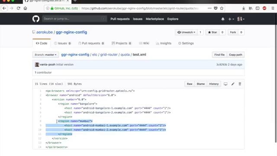
Task: Click the 1 contributor text
Action: pyautogui.click(x=43, y=72)
